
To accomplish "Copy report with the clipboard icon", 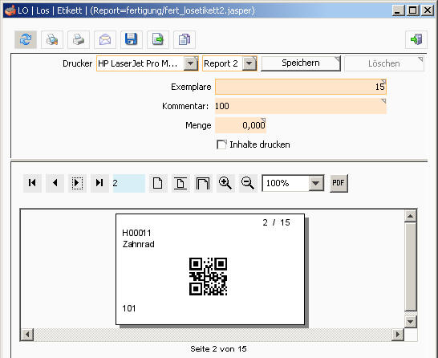I will pos(185,39).
